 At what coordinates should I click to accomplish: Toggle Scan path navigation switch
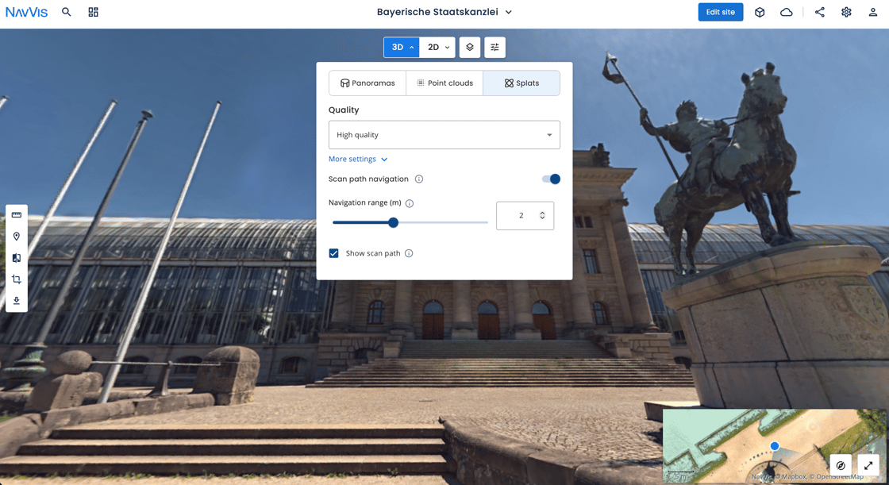click(551, 179)
